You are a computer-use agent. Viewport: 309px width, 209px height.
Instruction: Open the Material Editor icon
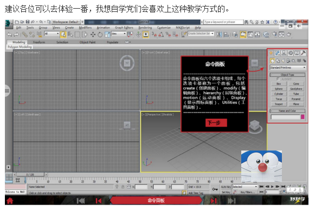coord(266,35)
